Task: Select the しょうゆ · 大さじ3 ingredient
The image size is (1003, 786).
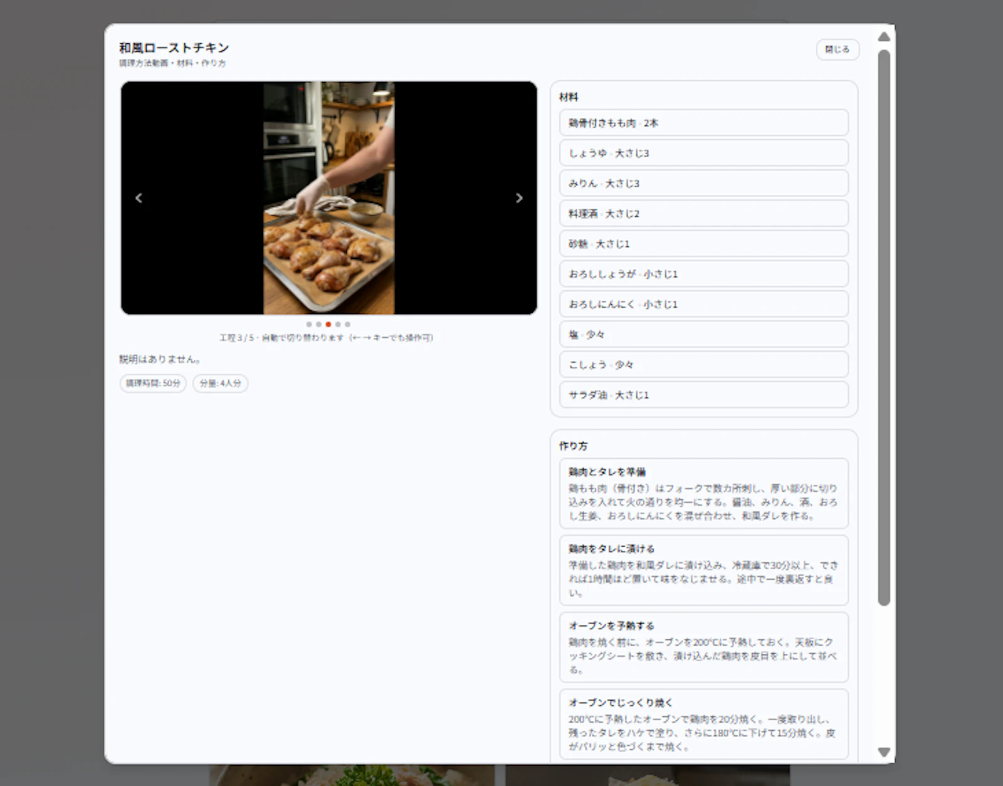Action: pos(704,153)
